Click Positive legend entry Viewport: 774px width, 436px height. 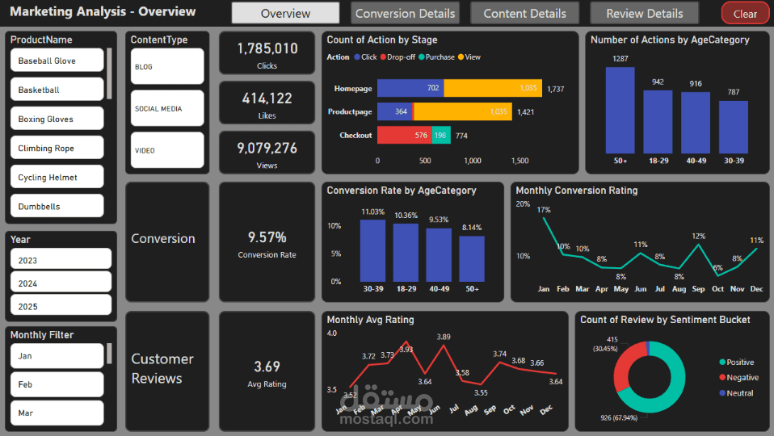click(737, 362)
